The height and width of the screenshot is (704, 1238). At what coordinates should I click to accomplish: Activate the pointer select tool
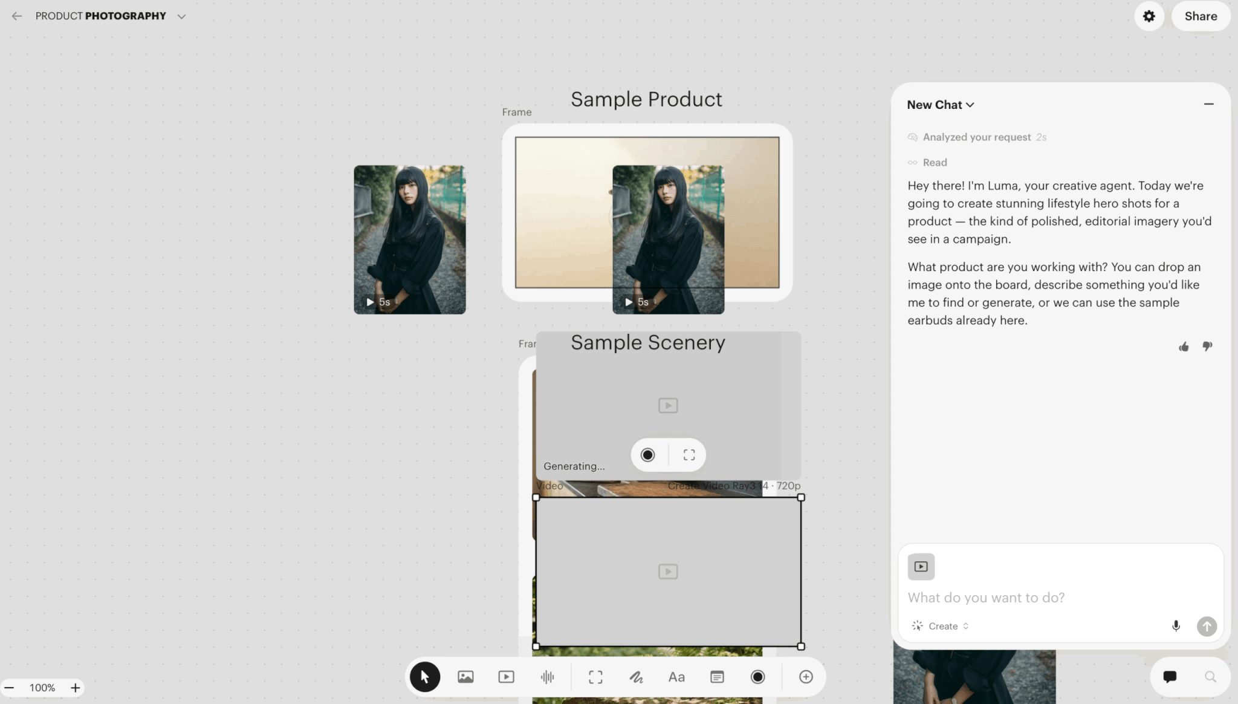(425, 677)
